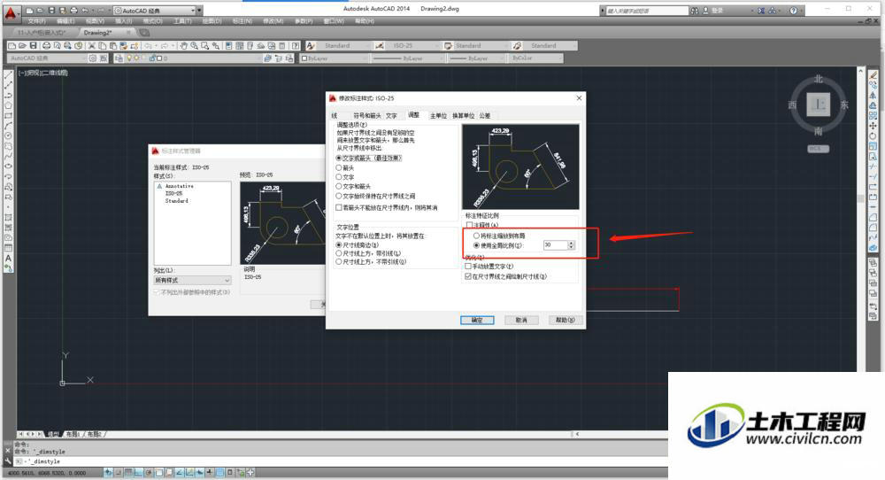The height and width of the screenshot is (480, 885).
Task: Click the Erase tool in modify toolbar
Action: coord(873,74)
